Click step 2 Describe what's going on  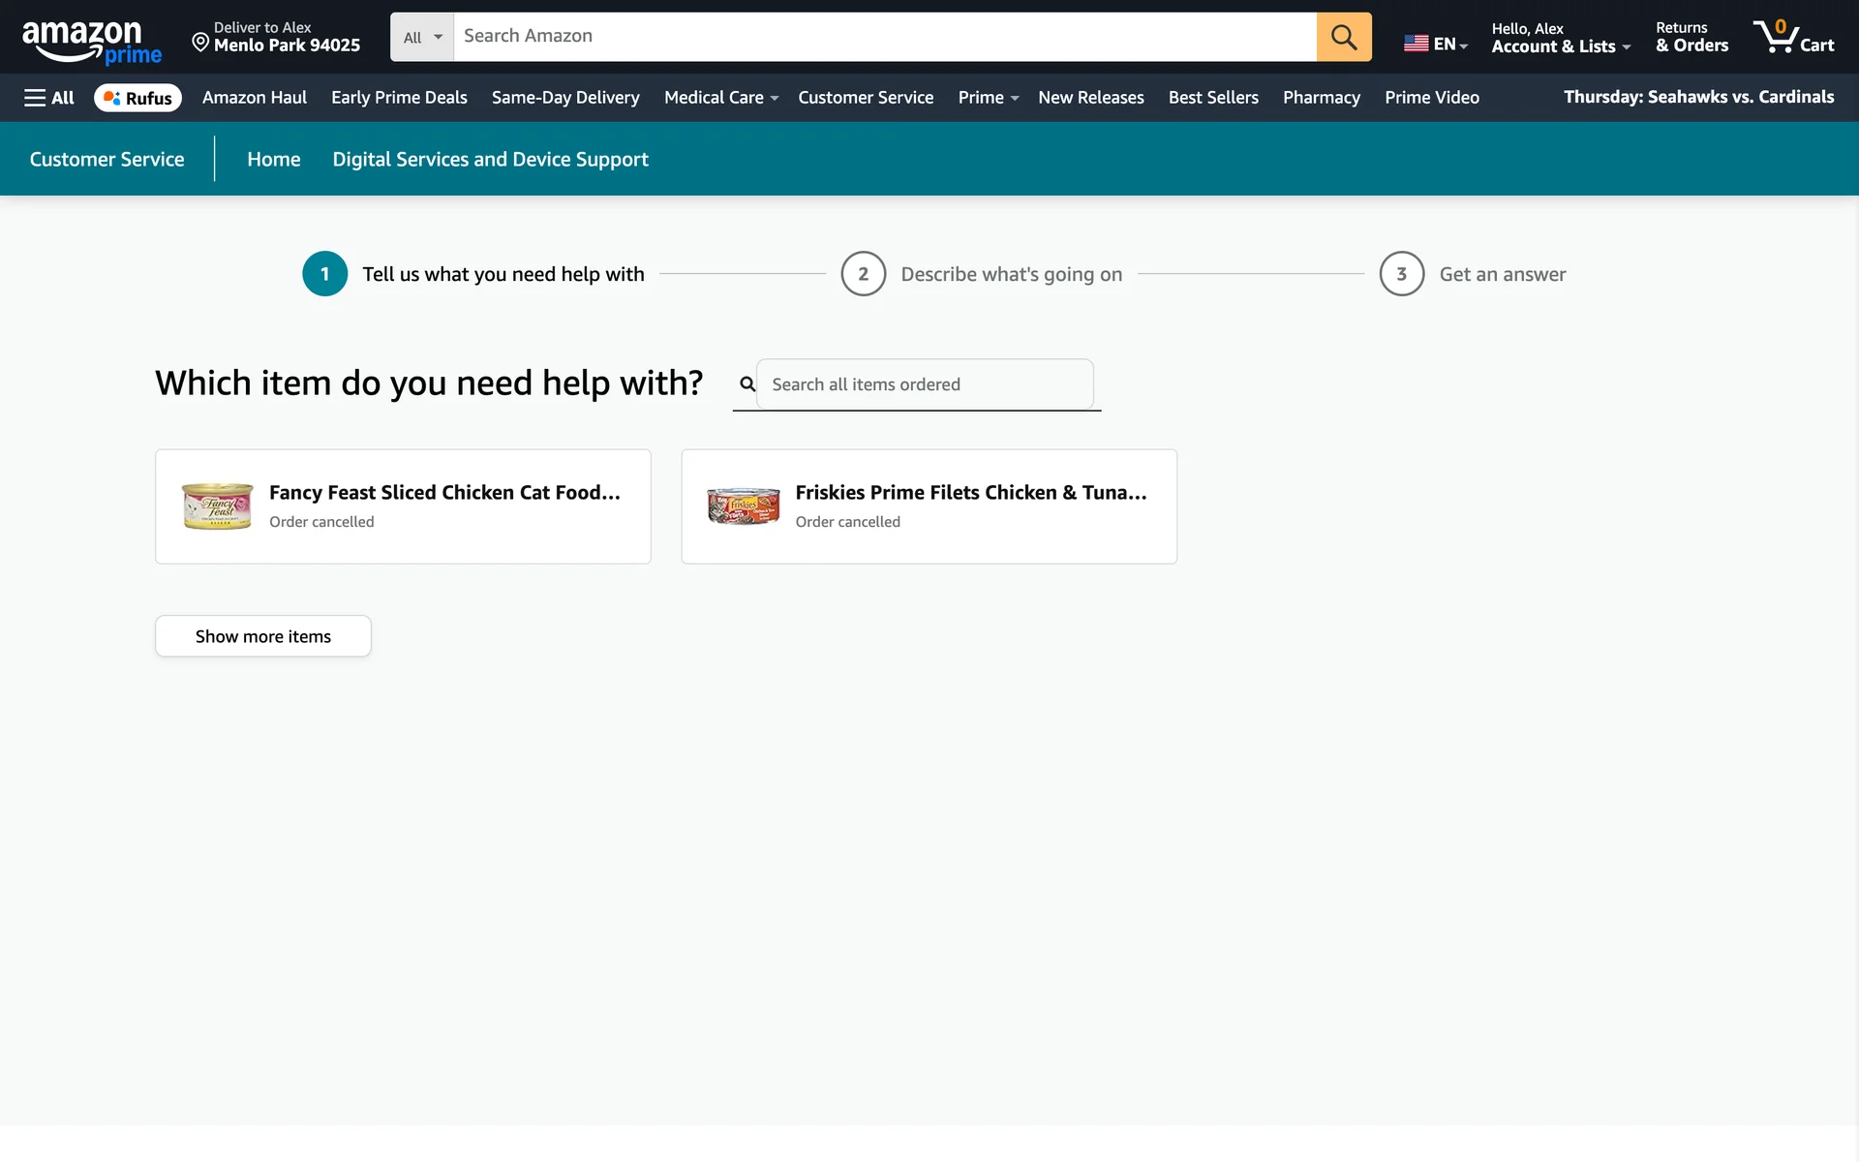(1010, 274)
